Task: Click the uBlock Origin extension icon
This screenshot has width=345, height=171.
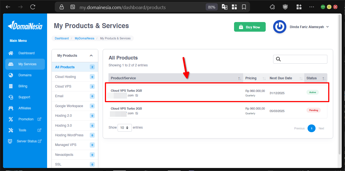Action: point(285,7)
